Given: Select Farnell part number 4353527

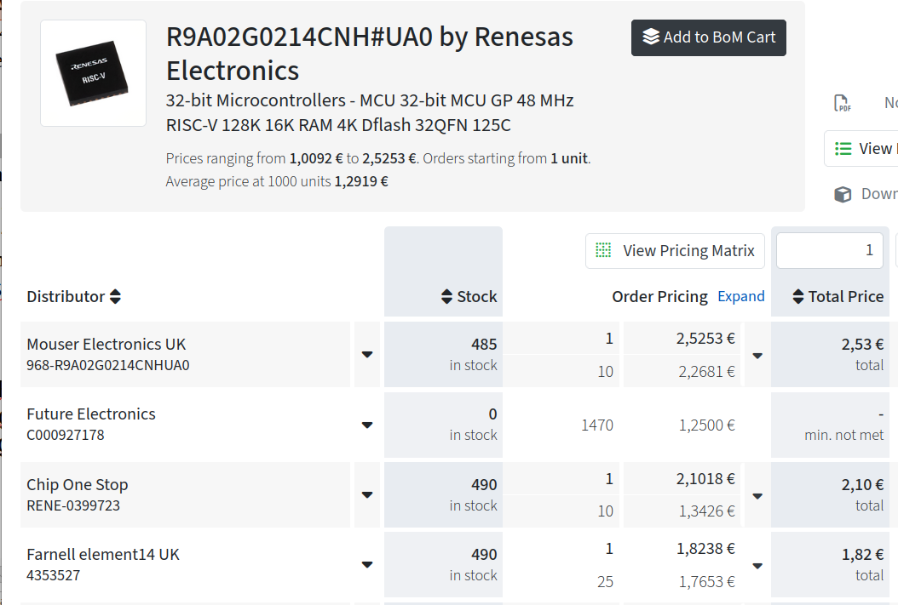Looking at the screenshot, I should 54,575.
